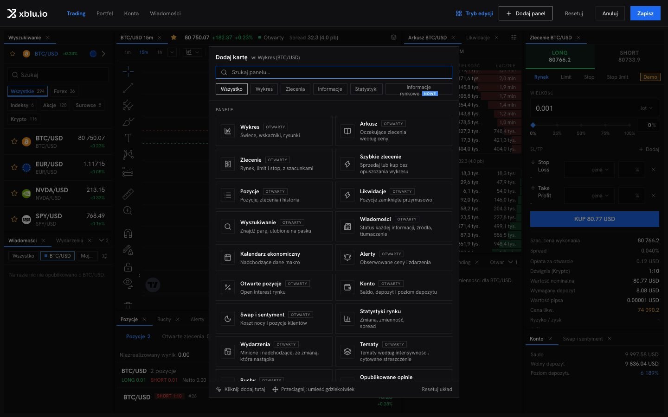Toggle the magnet snap tool
Screen dimensions: 668x417
pyautogui.click(x=128, y=233)
